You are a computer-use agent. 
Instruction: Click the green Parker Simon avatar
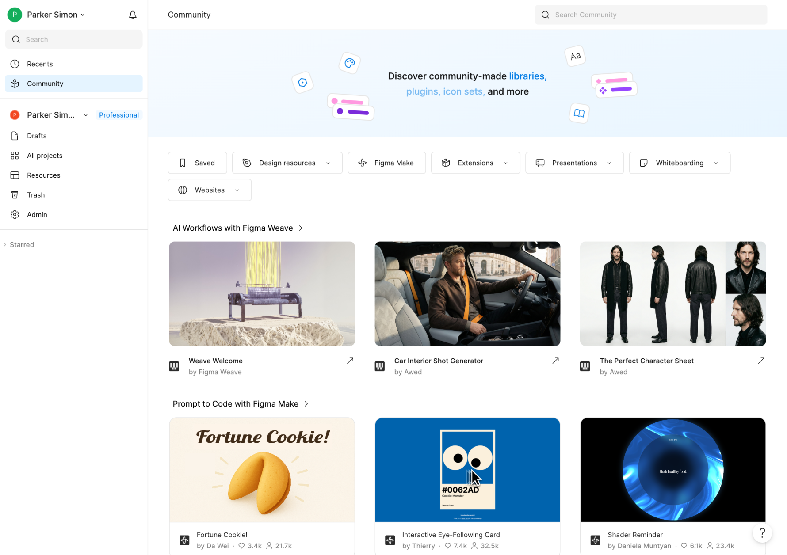[x=15, y=15]
